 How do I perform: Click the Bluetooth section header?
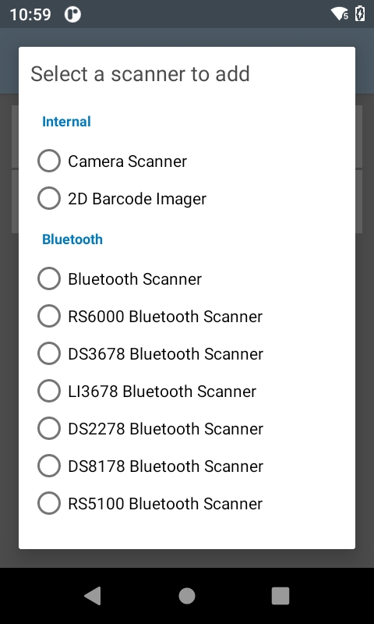coord(72,239)
